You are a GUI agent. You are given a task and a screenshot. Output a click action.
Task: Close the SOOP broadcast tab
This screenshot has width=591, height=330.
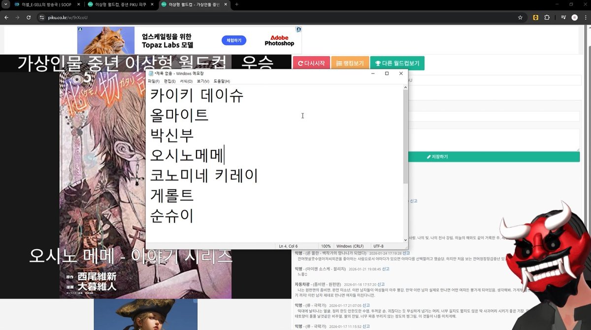point(78,4)
